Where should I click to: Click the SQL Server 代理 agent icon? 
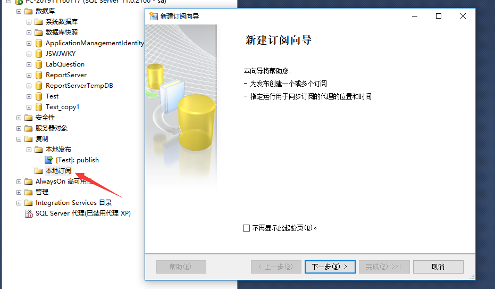click(x=29, y=213)
